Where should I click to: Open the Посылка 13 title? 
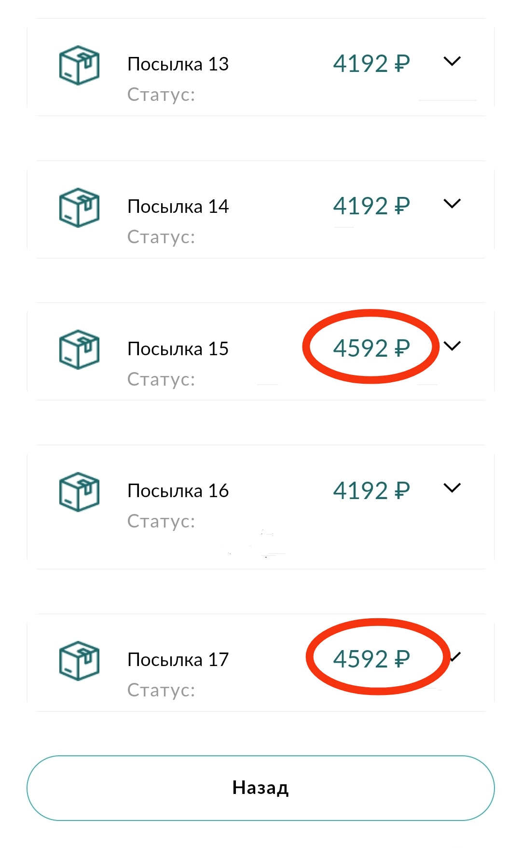178,64
